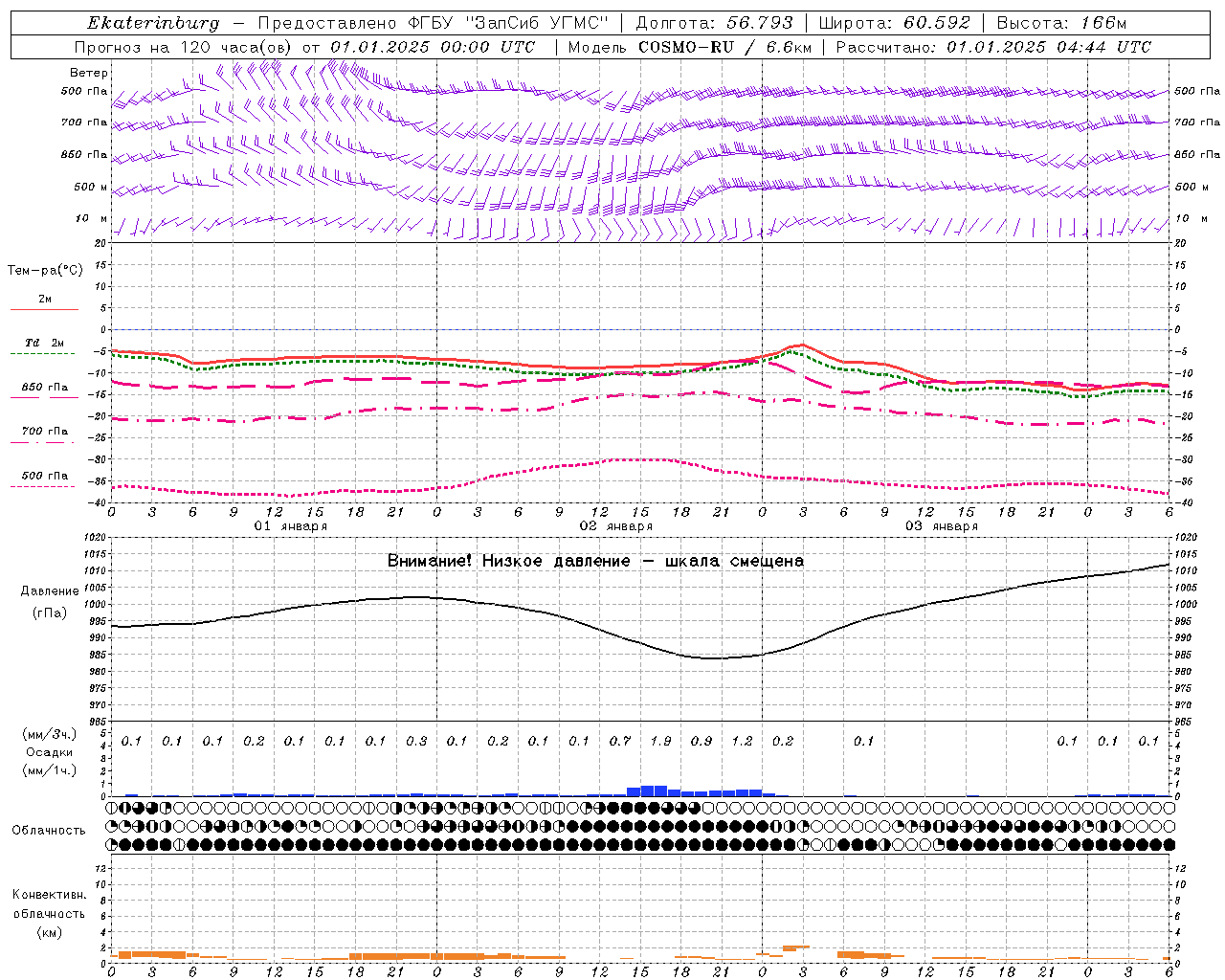Click the 0.3 precipitation value
This screenshot has width=1225, height=980.
[416, 741]
